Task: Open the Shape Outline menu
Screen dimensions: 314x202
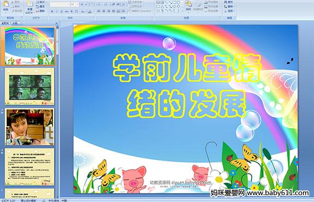Action: click(x=212, y=6)
